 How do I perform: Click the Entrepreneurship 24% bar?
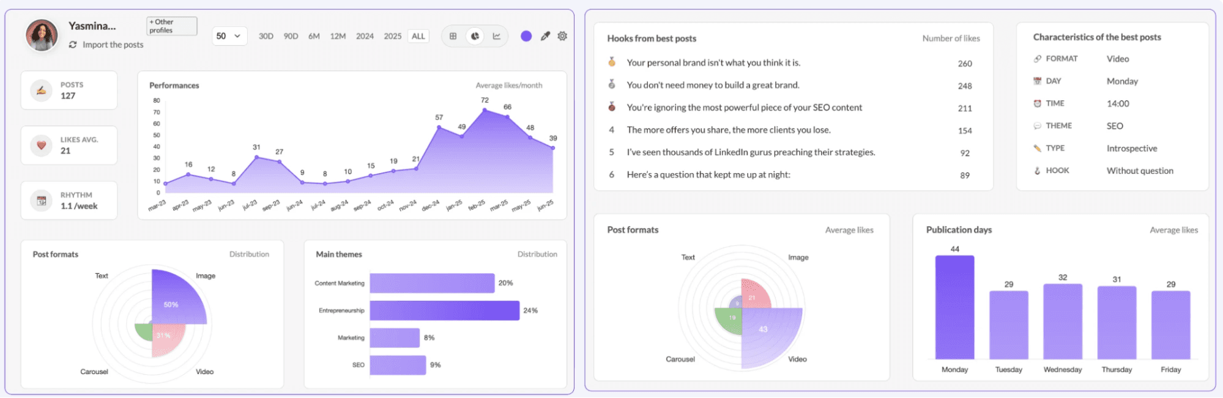click(x=445, y=311)
